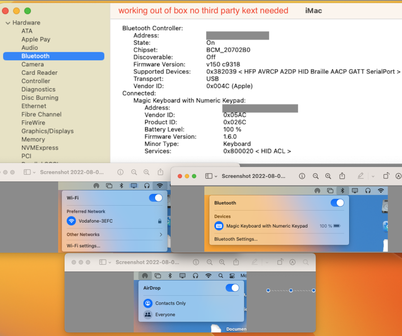Select ATA in the hardware list
The image size is (402, 336).
click(27, 31)
